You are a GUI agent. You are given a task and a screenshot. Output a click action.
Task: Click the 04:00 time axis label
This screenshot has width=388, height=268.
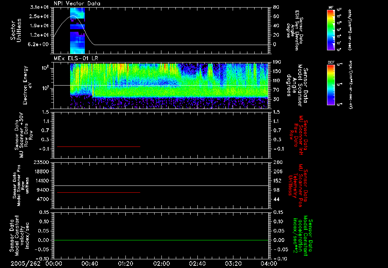coord(269,263)
